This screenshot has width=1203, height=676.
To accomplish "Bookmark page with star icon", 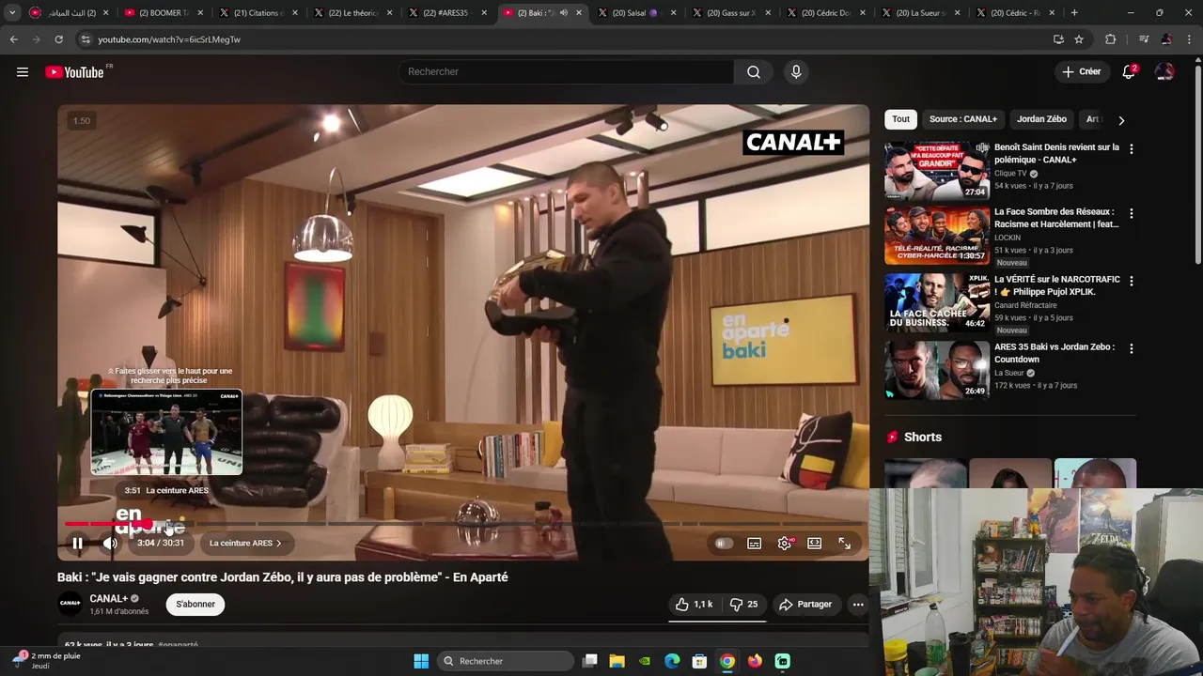I will pyautogui.click(x=1079, y=39).
